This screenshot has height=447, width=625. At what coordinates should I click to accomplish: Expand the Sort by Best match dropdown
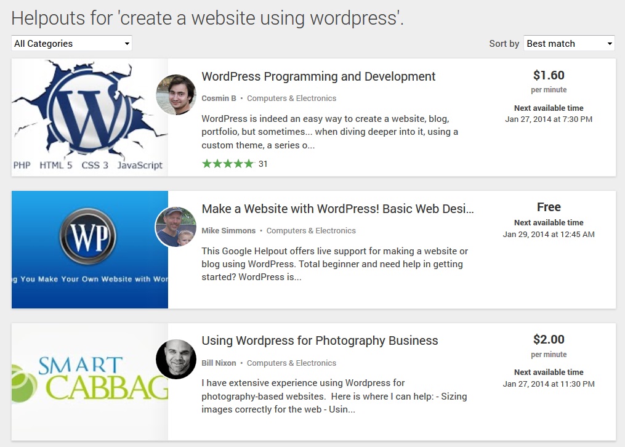[569, 44]
